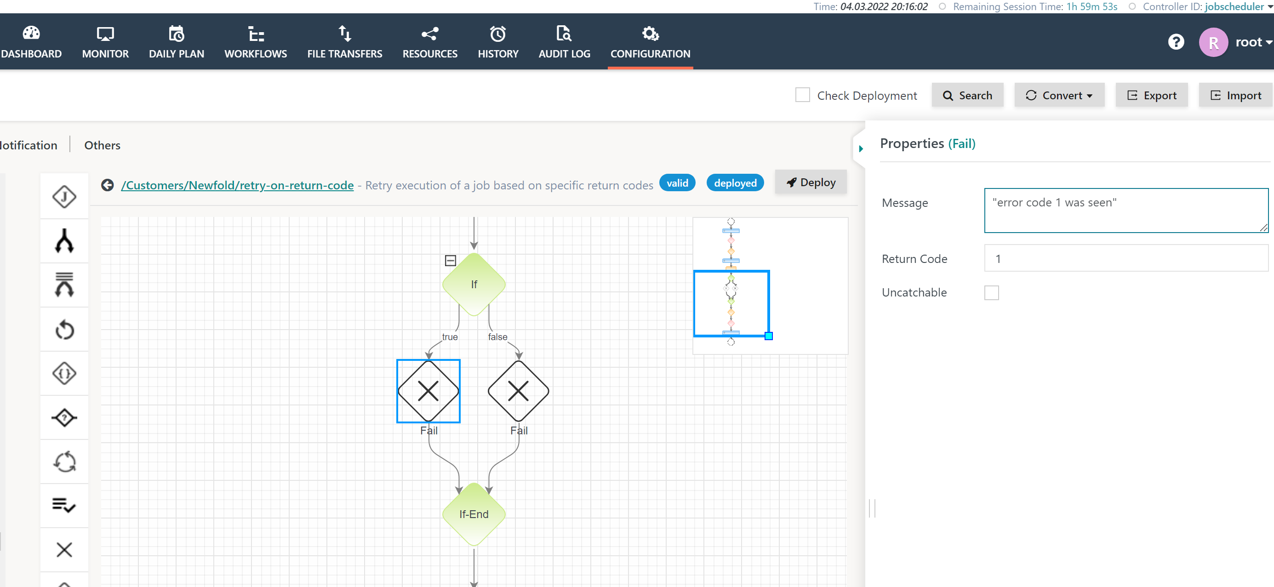The image size is (1274, 587).
Task: Toggle the Uncatchable checkbox
Action: 991,293
